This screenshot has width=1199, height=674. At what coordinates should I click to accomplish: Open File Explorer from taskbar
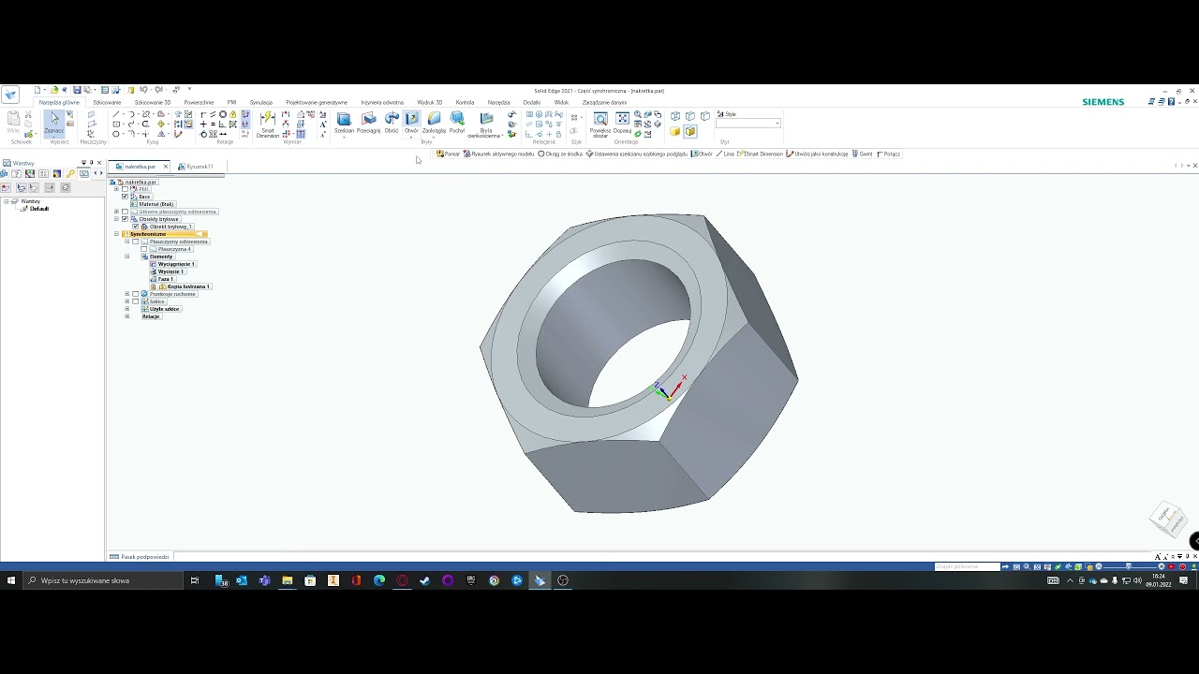point(287,580)
